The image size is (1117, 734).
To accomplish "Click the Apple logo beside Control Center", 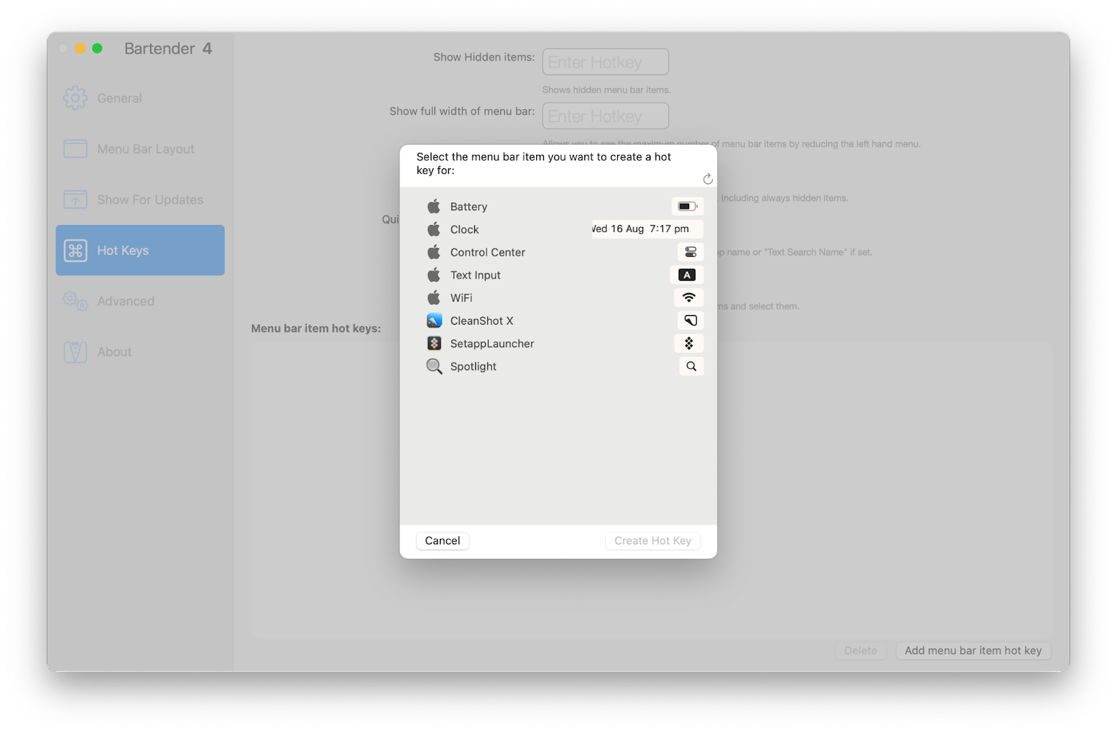I will coord(434,252).
